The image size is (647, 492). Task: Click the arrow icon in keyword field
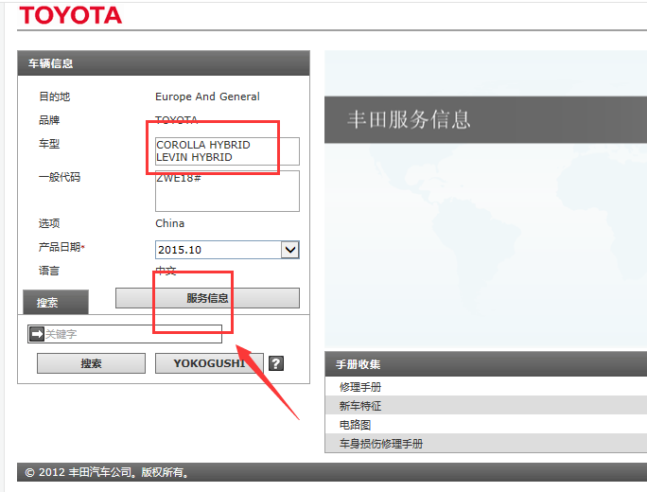(x=37, y=333)
